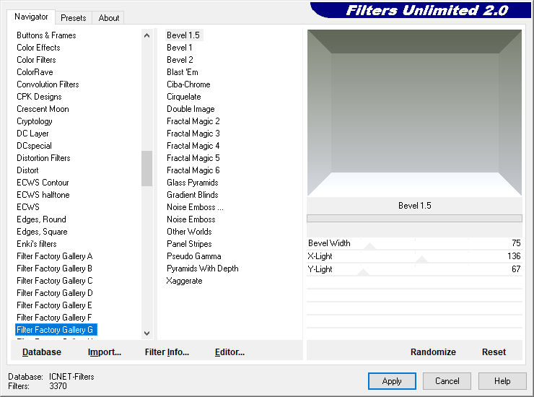Select Edges, Square category

(x=43, y=232)
